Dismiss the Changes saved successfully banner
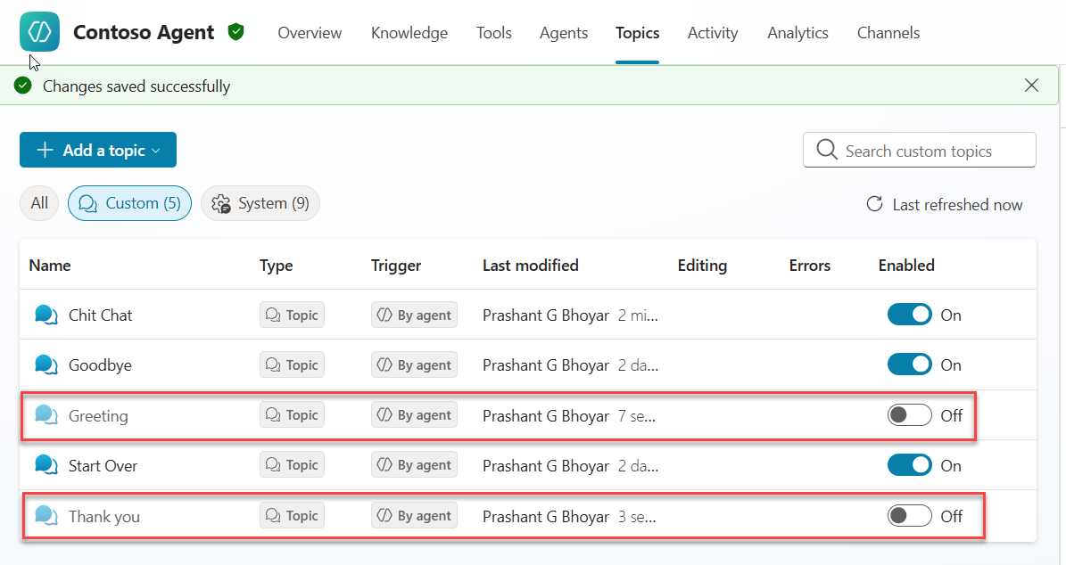1066x565 pixels. (x=1031, y=86)
